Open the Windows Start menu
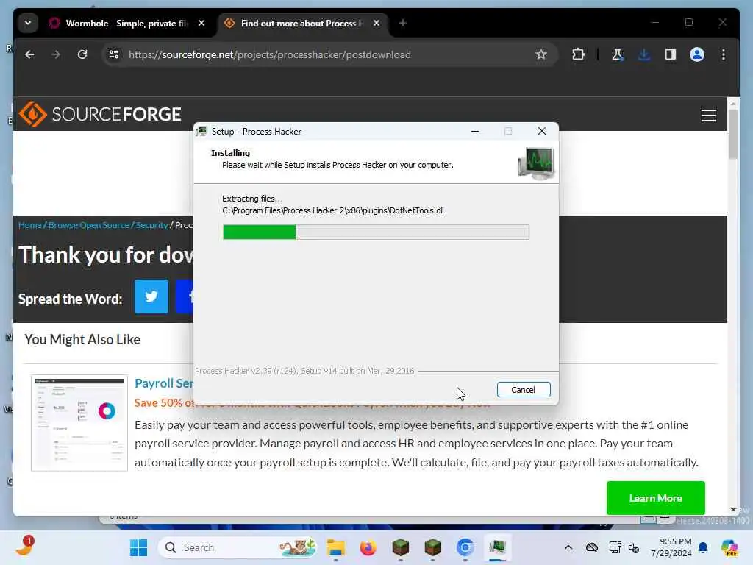 139,547
